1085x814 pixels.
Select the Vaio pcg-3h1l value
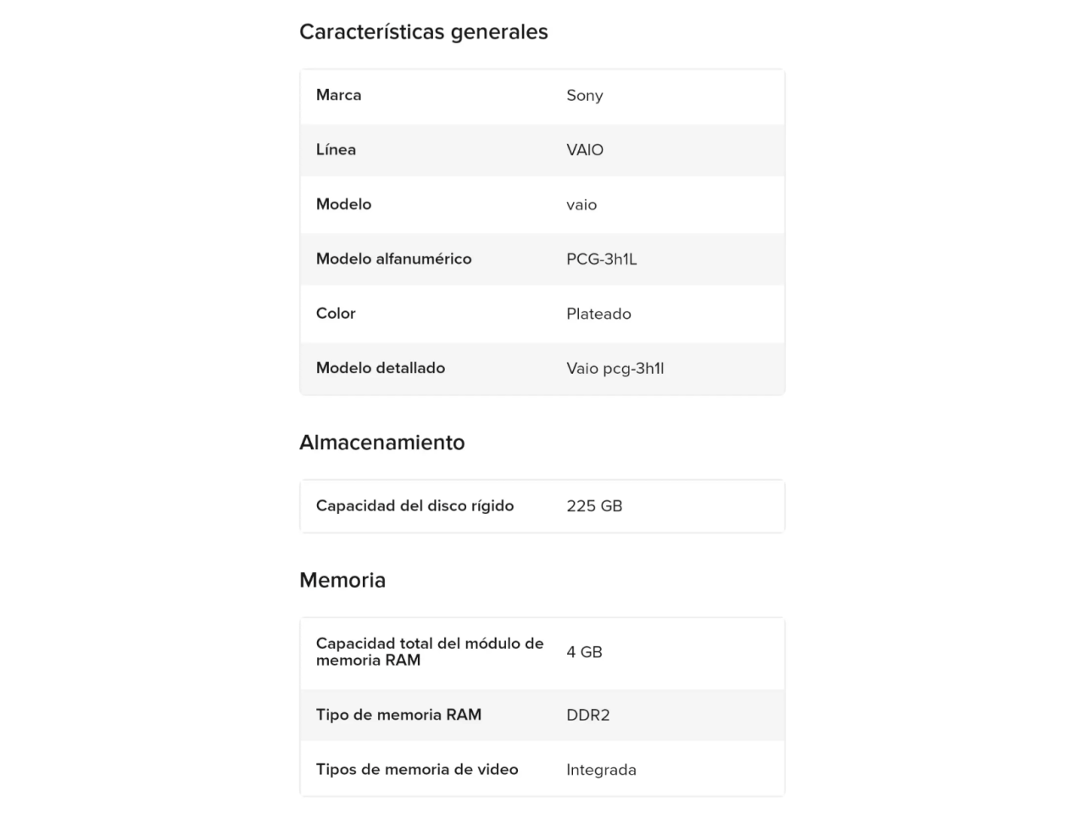click(615, 369)
